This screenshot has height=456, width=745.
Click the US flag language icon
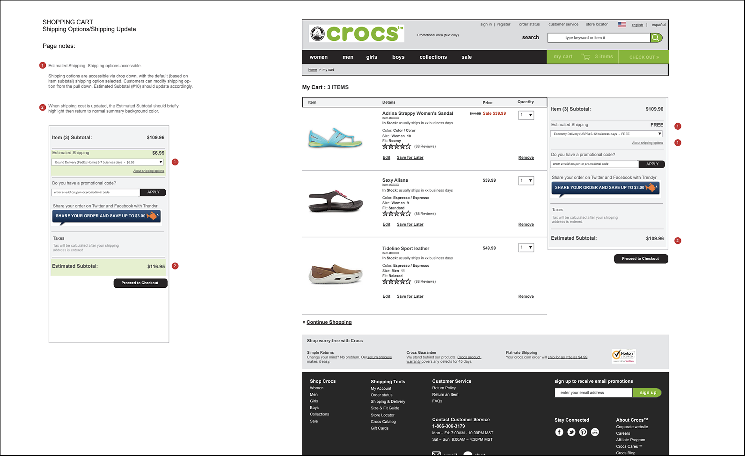622,24
